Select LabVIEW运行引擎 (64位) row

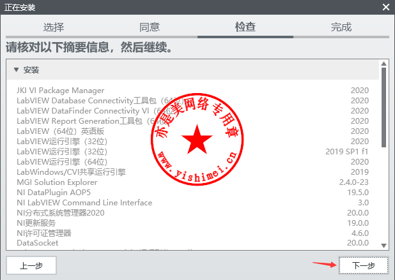(x=193, y=161)
